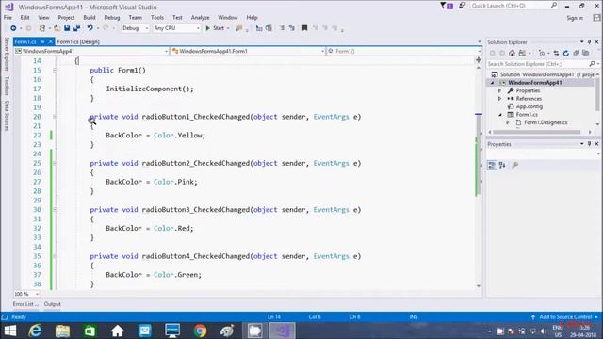Image resolution: width=603 pixels, height=339 pixels.
Task: Click the Save All toolbar icon
Action: coord(76,28)
